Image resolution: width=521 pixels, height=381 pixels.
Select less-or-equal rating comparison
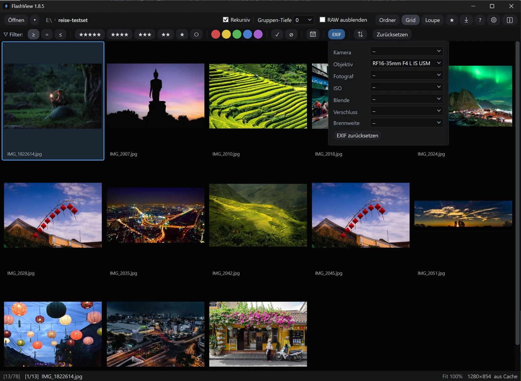click(60, 34)
